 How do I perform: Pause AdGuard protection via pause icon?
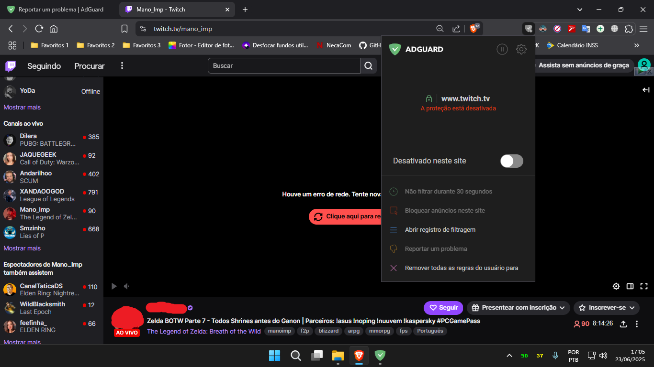click(502, 49)
